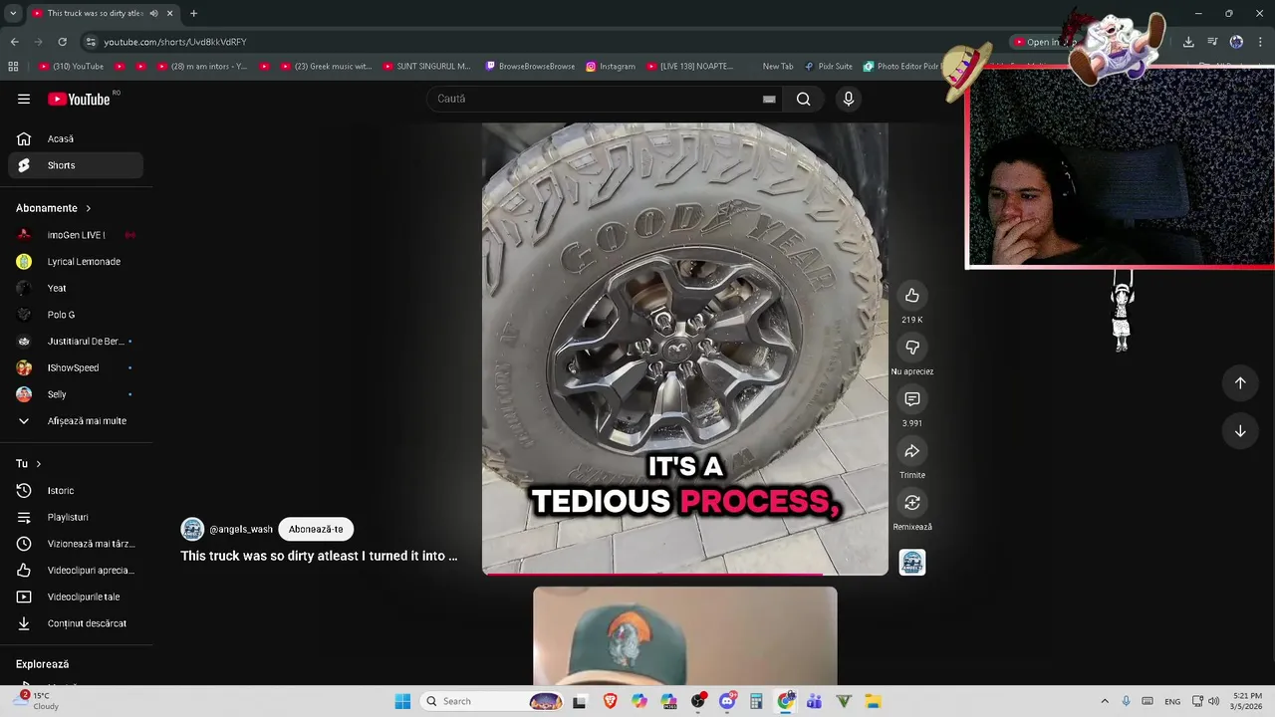This screenshot has width=1275, height=717.
Task: Open File Explorer from taskbar
Action: click(873, 701)
